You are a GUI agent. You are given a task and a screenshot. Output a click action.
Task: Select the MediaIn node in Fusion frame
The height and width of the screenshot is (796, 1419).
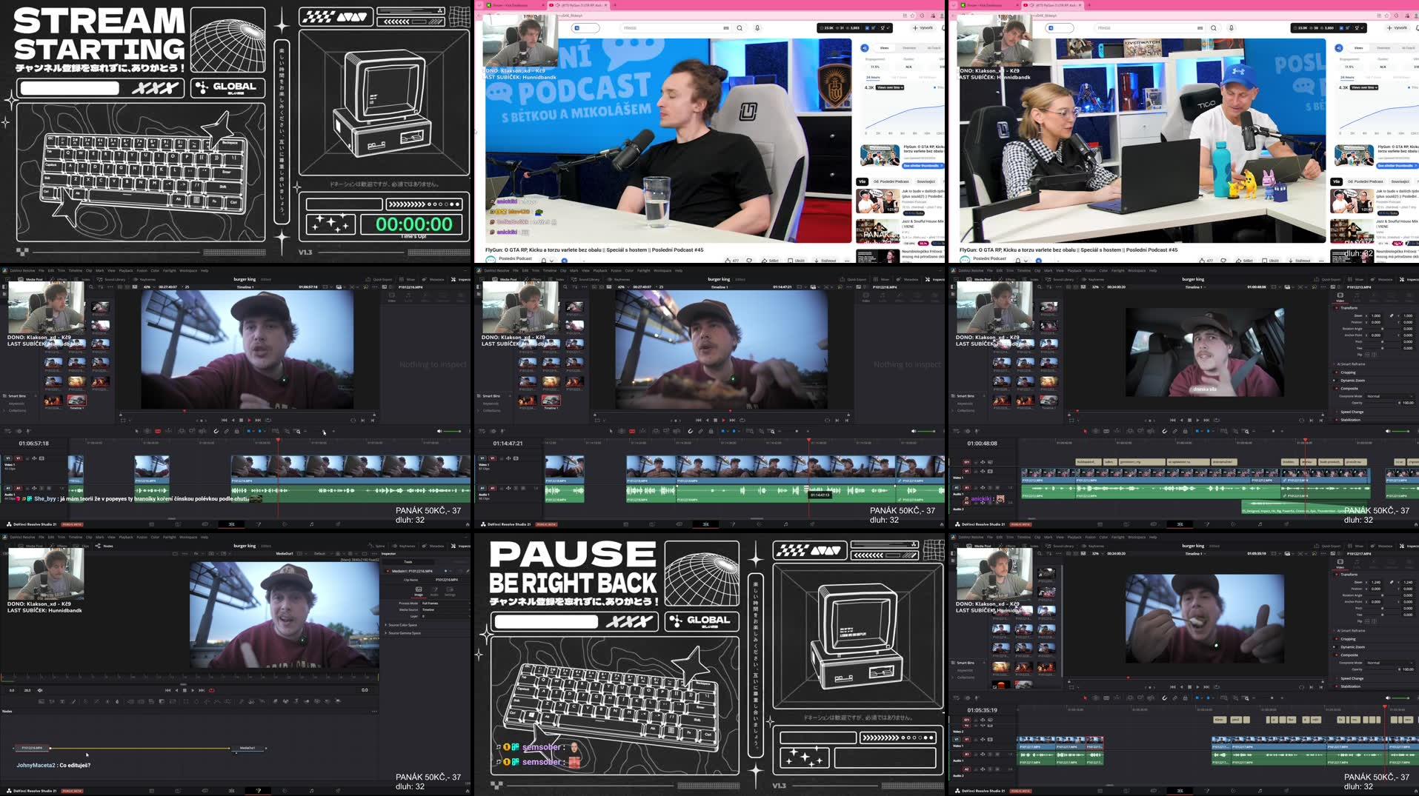pyautogui.click(x=31, y=748)
